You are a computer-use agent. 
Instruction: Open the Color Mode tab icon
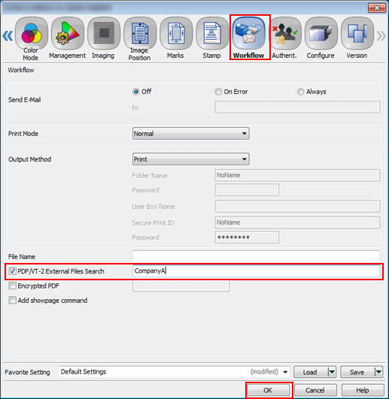coord(32,34)
